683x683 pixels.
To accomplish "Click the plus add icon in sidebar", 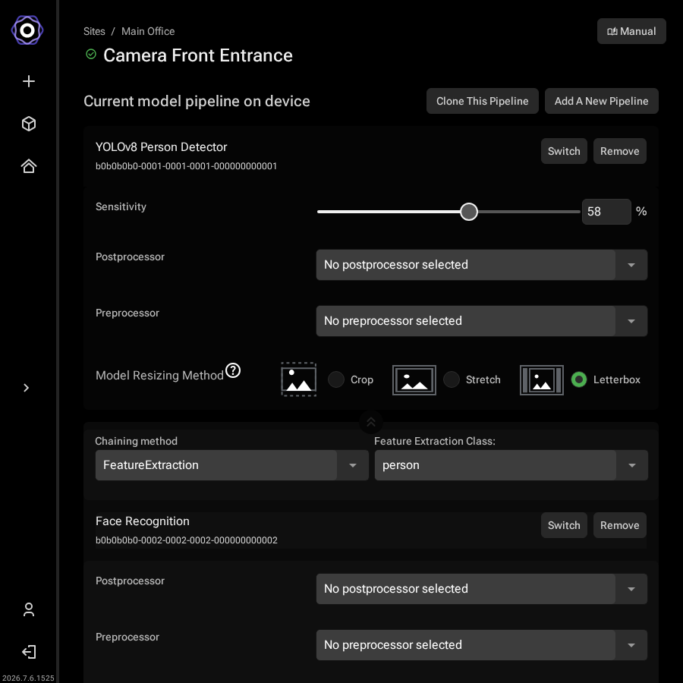I will (x=29, y=81).
